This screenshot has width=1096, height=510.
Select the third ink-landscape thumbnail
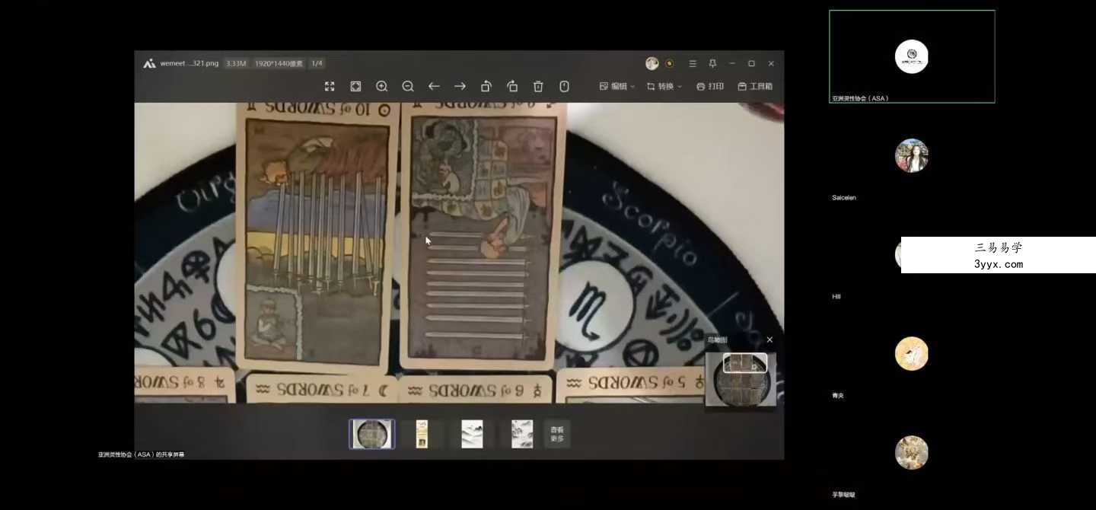[x=472, y=434]
